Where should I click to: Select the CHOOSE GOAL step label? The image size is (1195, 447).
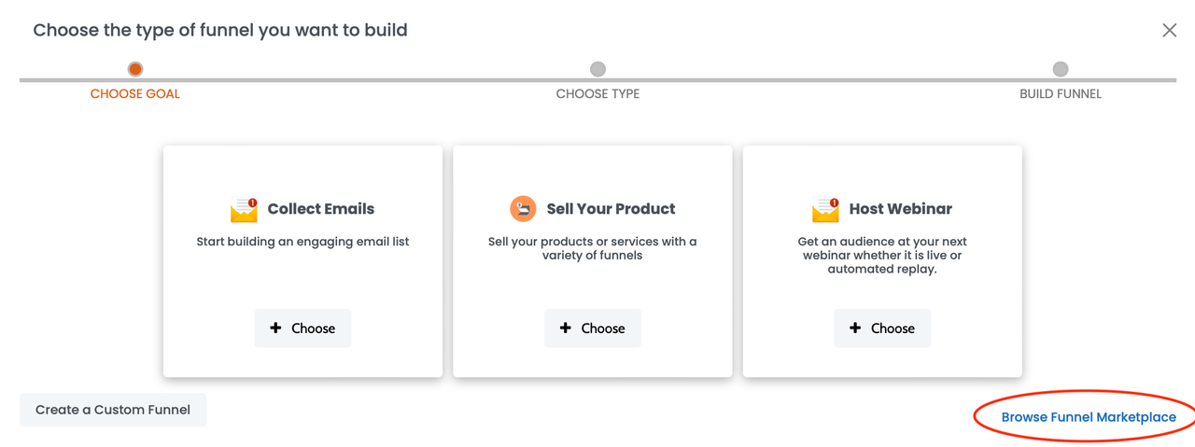click(x=135, y=94)
